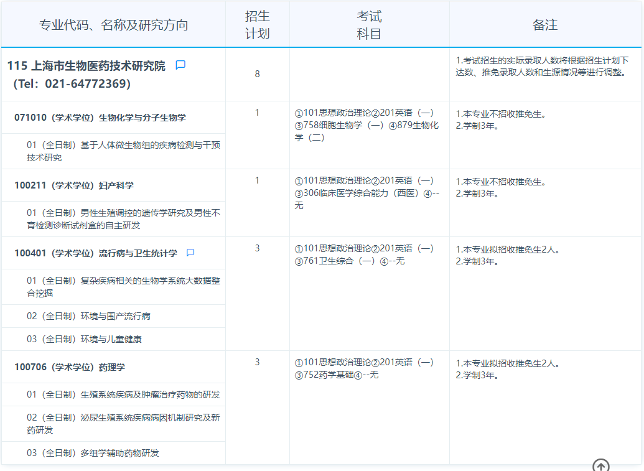
Task: Select the 招生计划 column header
Action: coord(257,25)
